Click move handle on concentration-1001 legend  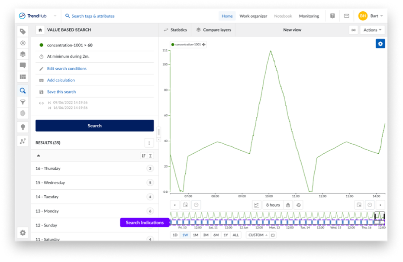click(x=204, y=45)
